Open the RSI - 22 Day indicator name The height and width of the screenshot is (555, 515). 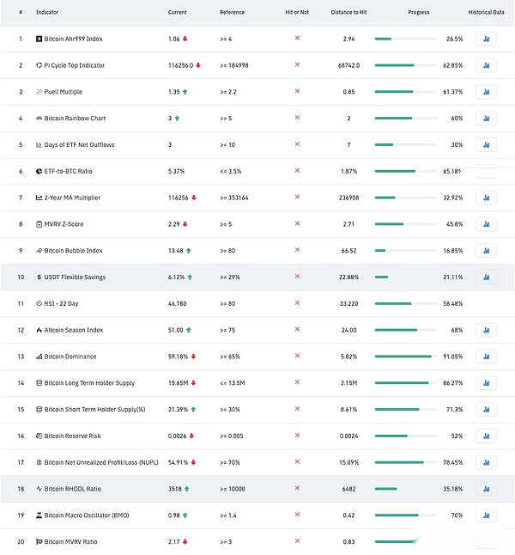(61, 303)
